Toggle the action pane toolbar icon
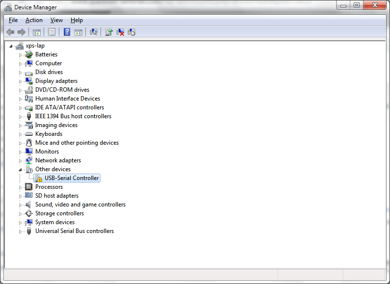 click(x=78, y=32)
